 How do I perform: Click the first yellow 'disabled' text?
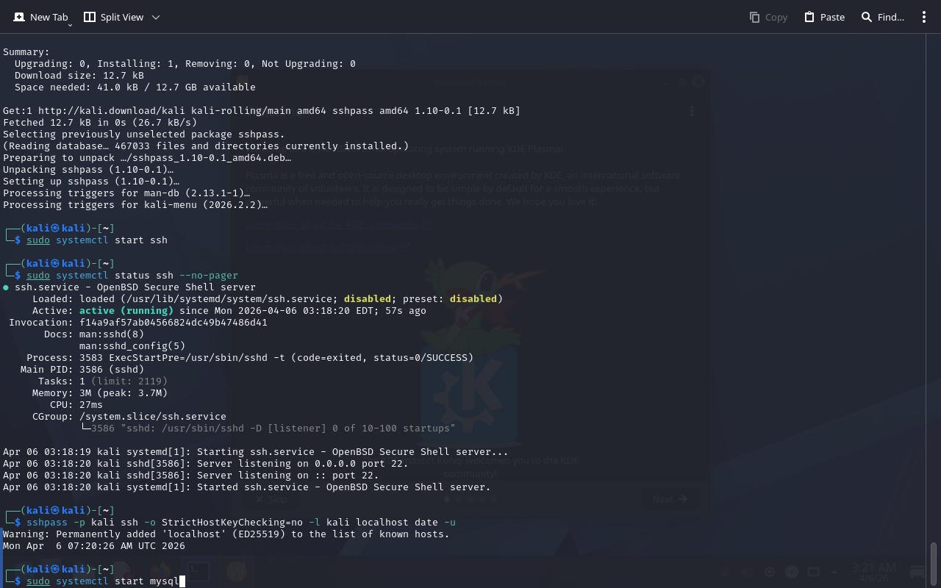(367, 299)
